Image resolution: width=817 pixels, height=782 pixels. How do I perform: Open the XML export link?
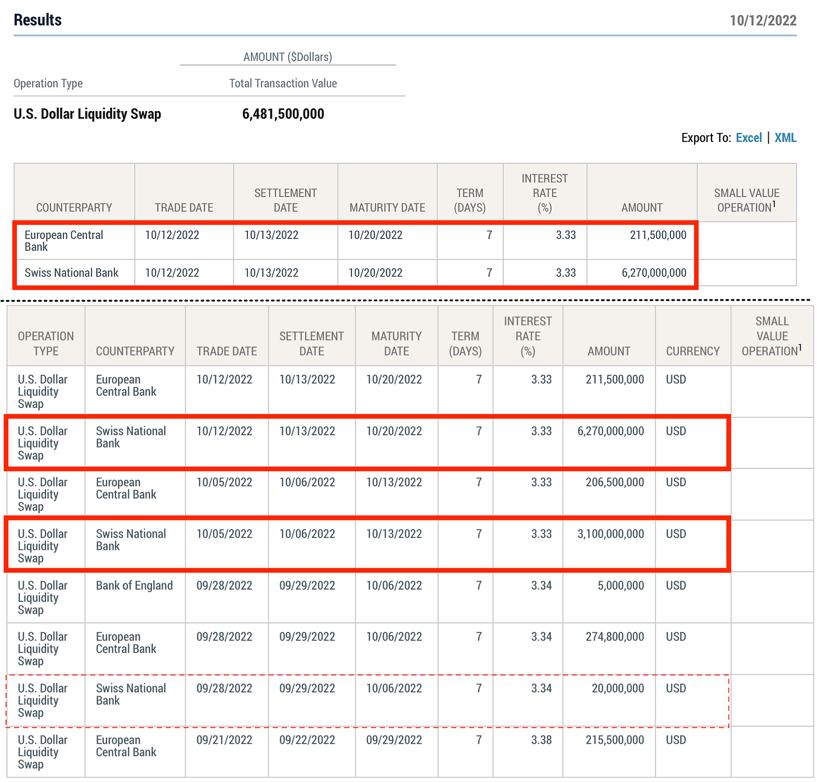click(786, 138)
